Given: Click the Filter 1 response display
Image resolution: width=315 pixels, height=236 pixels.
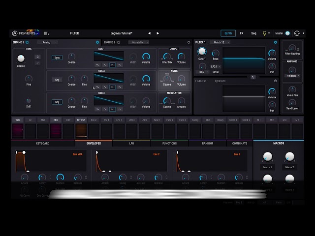Looking at the screenshot, I should pos(244,60).
